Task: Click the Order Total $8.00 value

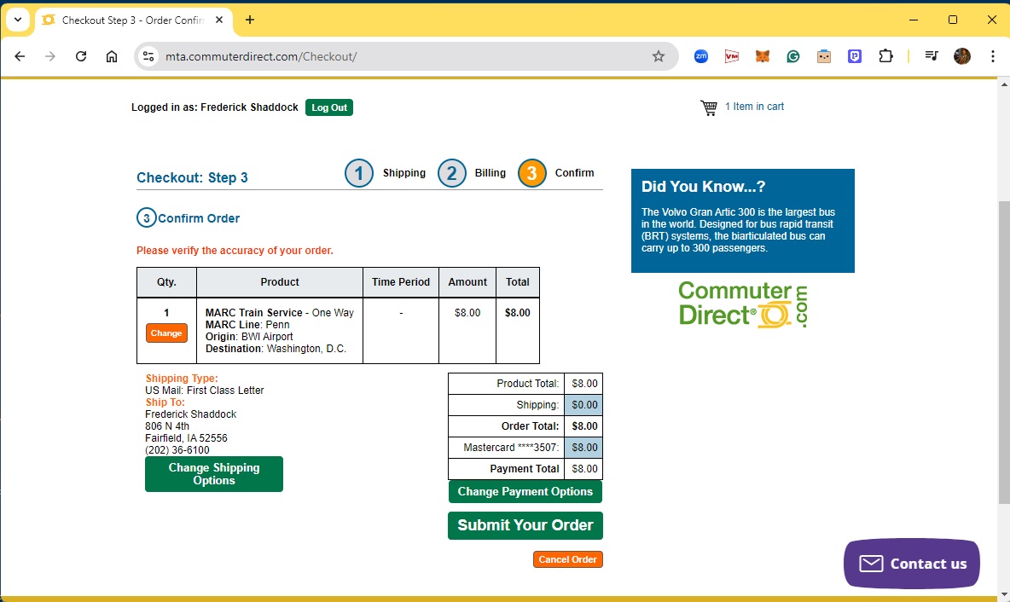Action: [x=584, y=426]
